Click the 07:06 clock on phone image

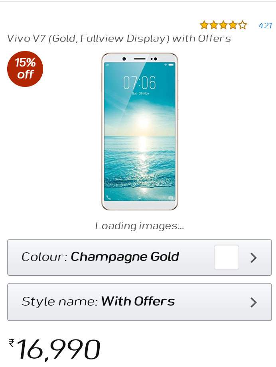click(x=140, y=82)
